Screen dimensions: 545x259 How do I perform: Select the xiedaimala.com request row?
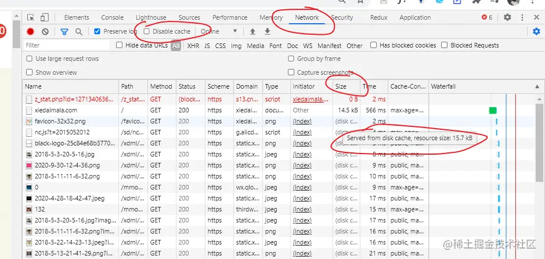click(279, 110)
